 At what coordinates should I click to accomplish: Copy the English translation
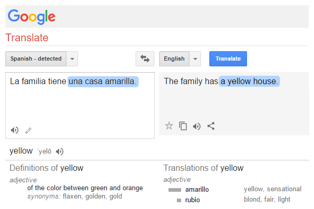tap(183, 125)
